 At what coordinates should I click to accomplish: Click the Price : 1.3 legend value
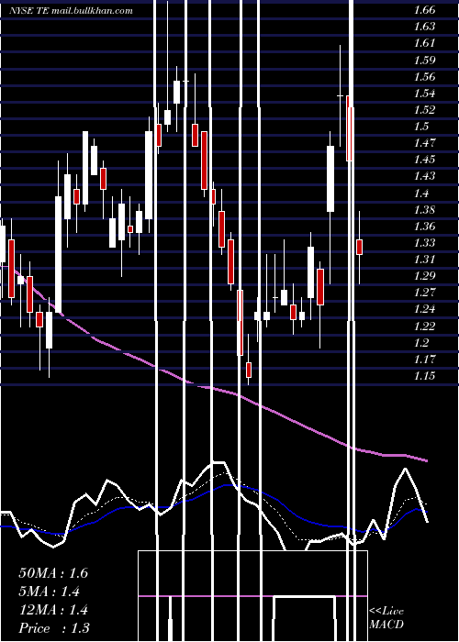[x=54, y=628]
